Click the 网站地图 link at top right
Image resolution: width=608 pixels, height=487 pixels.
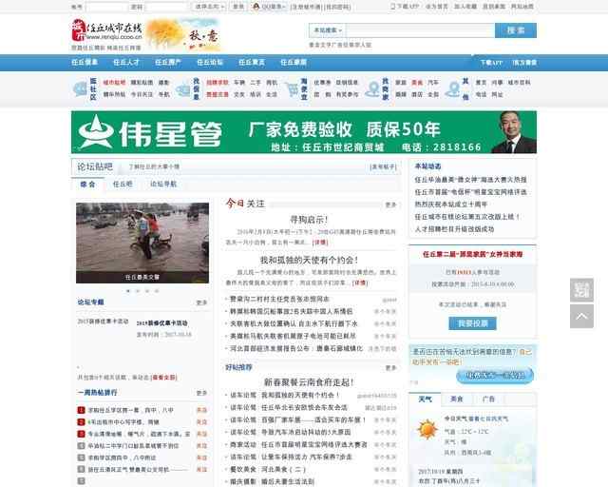(522, 7)
